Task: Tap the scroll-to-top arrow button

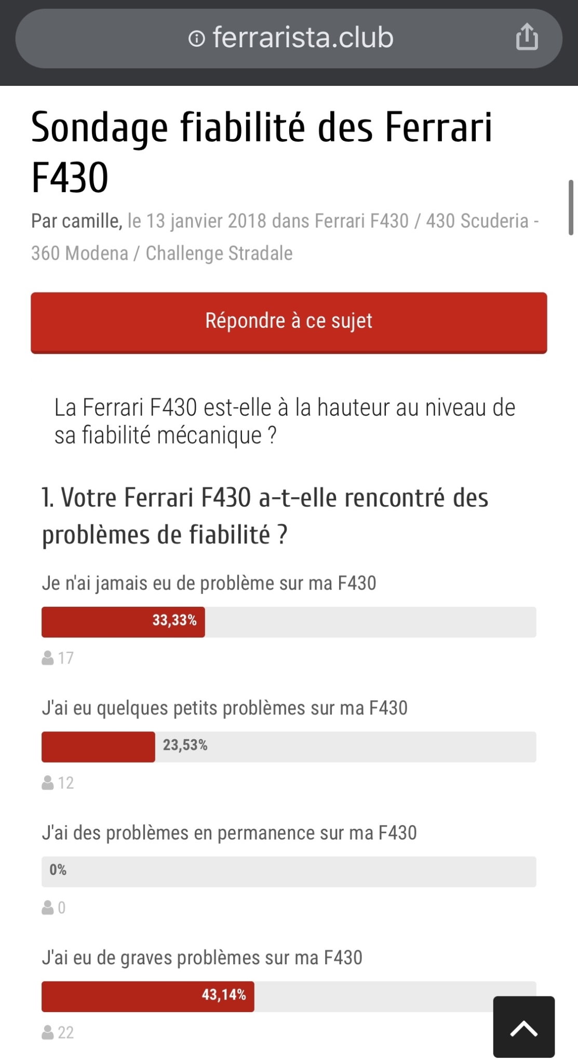Action: coord(523,1027)
